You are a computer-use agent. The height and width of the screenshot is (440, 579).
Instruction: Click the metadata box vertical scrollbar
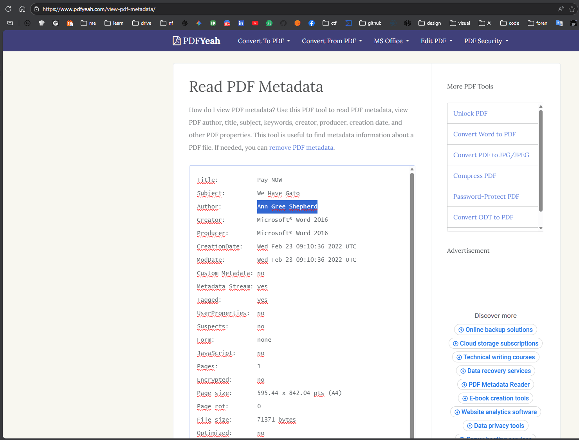(x=412, y=274)
